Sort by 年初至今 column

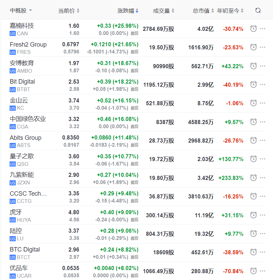(x=230, y=11)
